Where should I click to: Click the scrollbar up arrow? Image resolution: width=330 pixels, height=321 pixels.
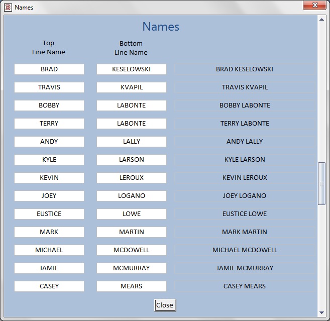321,20
